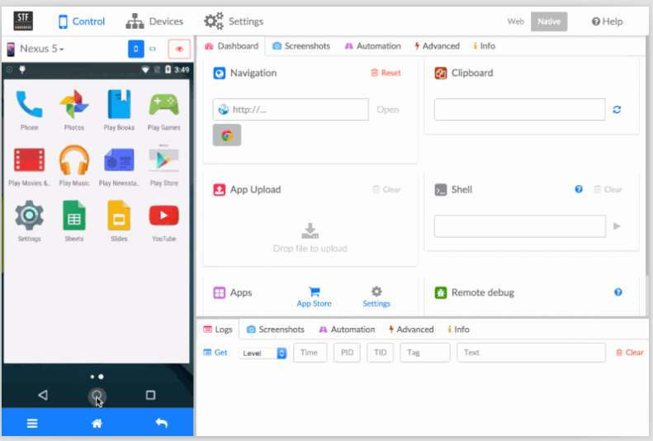Click the PID filter field
The image size is (653, 441).
(x=347, y=353)
